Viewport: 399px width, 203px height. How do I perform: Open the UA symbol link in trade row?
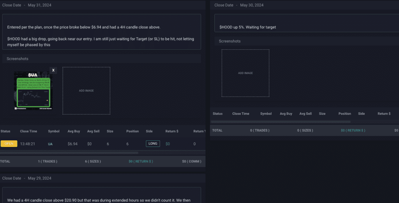pyautogui.click(x=50, y=144)
